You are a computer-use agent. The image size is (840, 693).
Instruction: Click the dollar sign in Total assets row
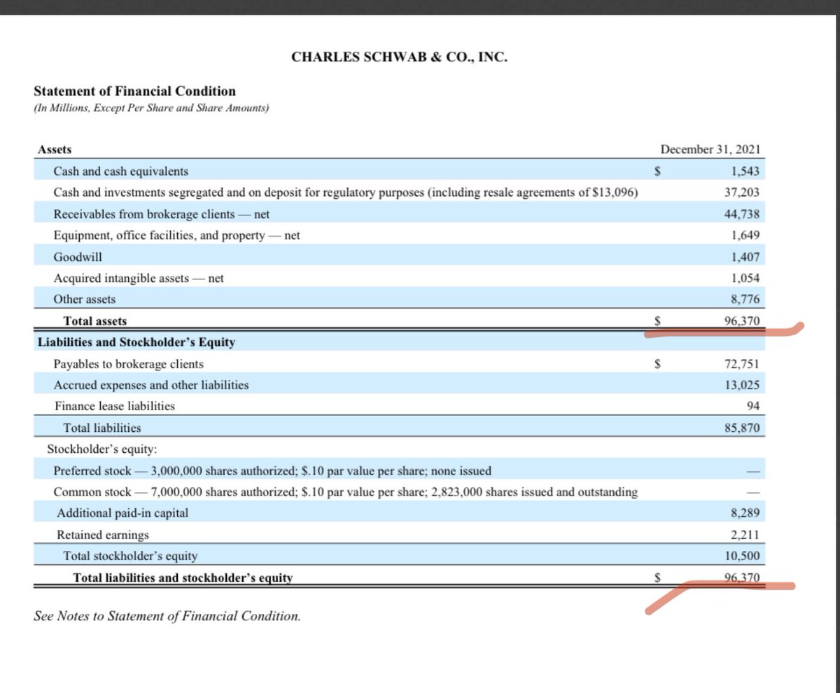(657, 321)
